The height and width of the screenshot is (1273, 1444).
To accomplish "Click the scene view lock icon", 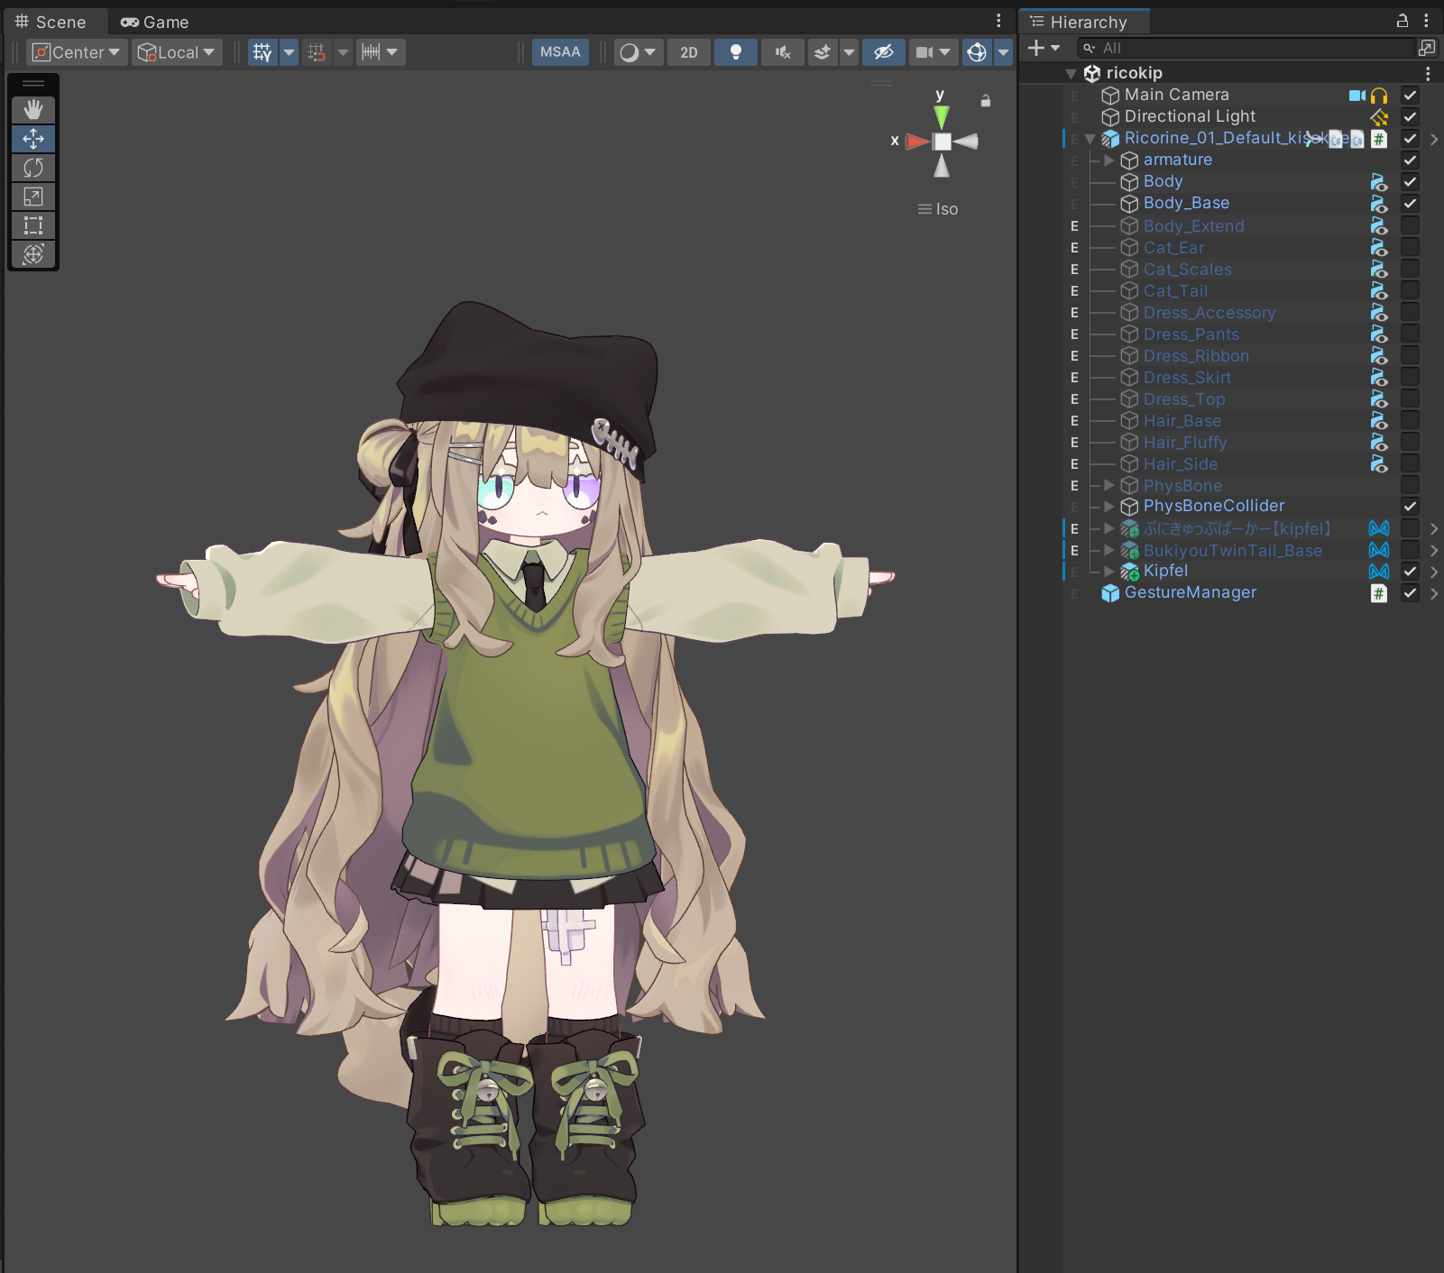I will click(x=986, y=101).
